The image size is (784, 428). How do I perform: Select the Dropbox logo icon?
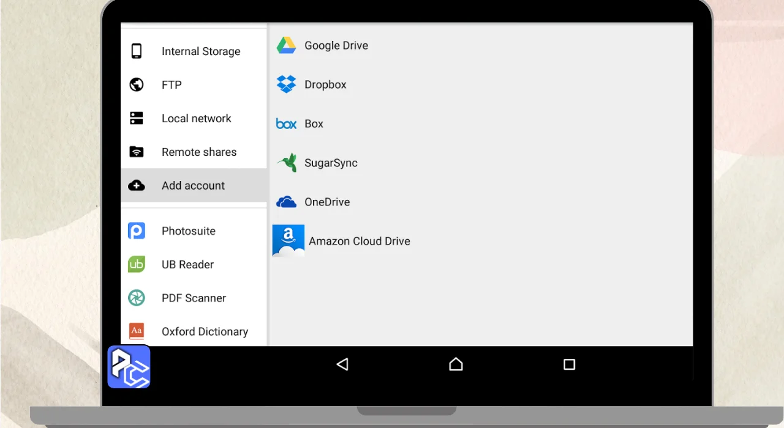pyautogui.click(x=286, y=84)
